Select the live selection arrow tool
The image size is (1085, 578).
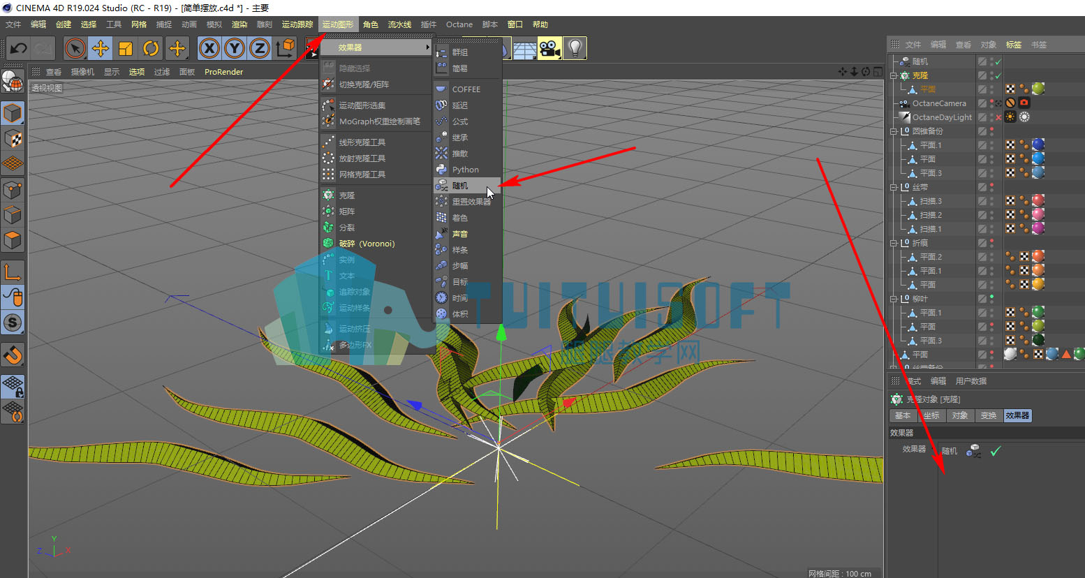click(x=75, y=48)
